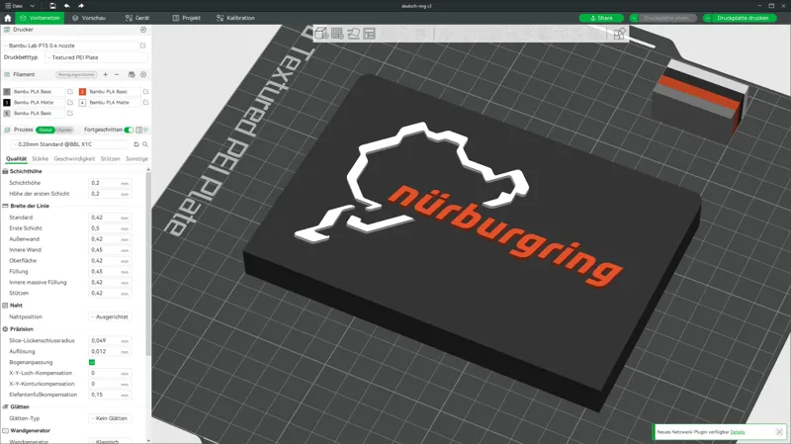This screenshot has width=791, height=444.
Task: Open the Sonstige settings tab
Action: pyautogui.click(x=136, y=159)
